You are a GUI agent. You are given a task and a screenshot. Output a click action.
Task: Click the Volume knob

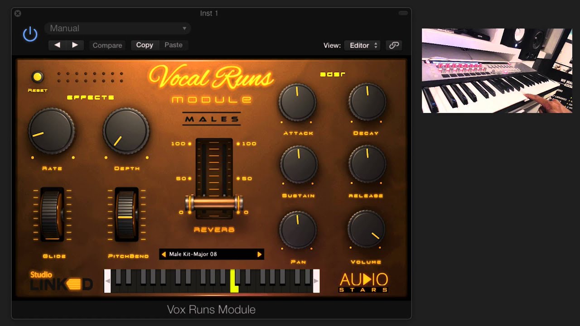pos(367,230)
